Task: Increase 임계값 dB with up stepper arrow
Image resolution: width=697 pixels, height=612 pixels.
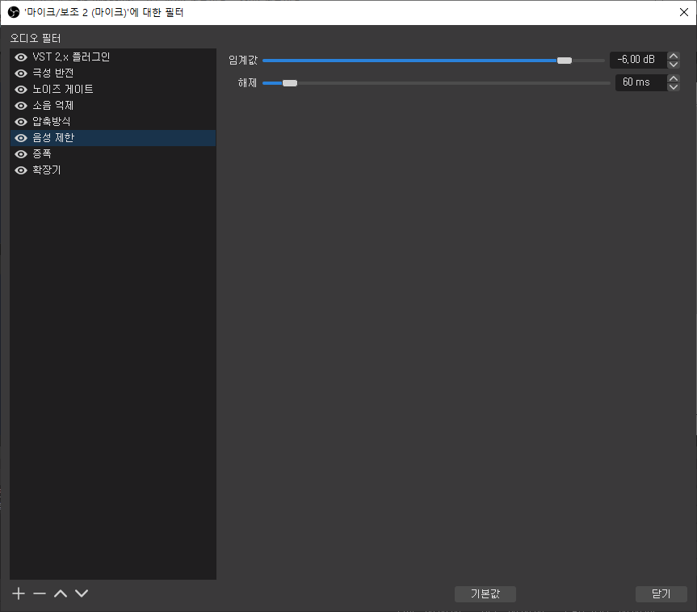Action: [x=674, y=56]
